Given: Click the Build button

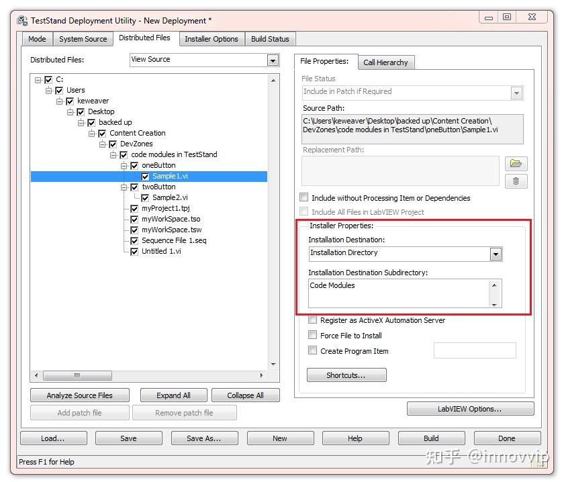Looking at the screenshot, I should 431,438.
